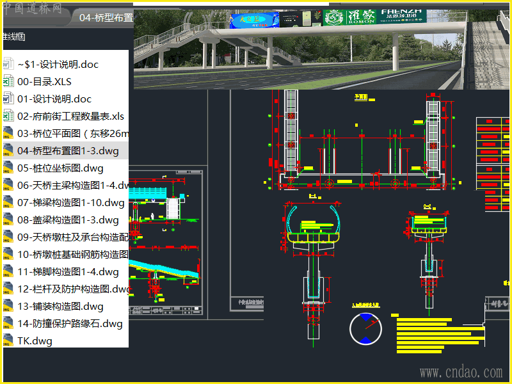Select 06-天桥主梁构造图1-4 file

(x=73, y=186)
